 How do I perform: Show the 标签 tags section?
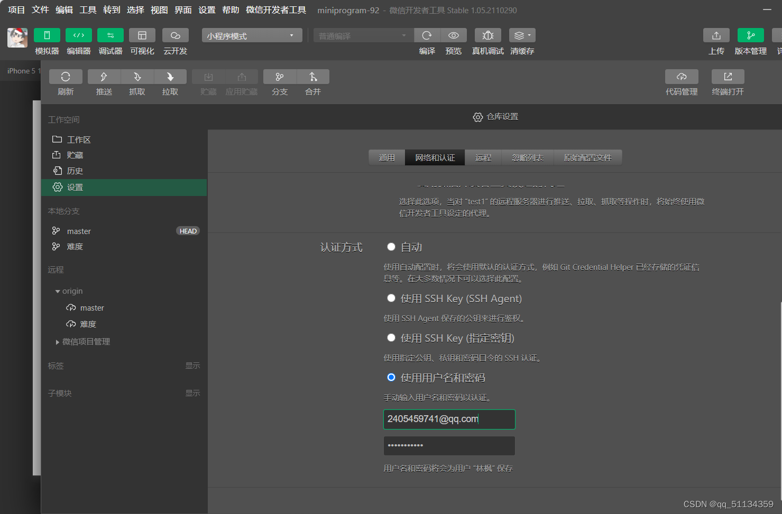(192, 366)
